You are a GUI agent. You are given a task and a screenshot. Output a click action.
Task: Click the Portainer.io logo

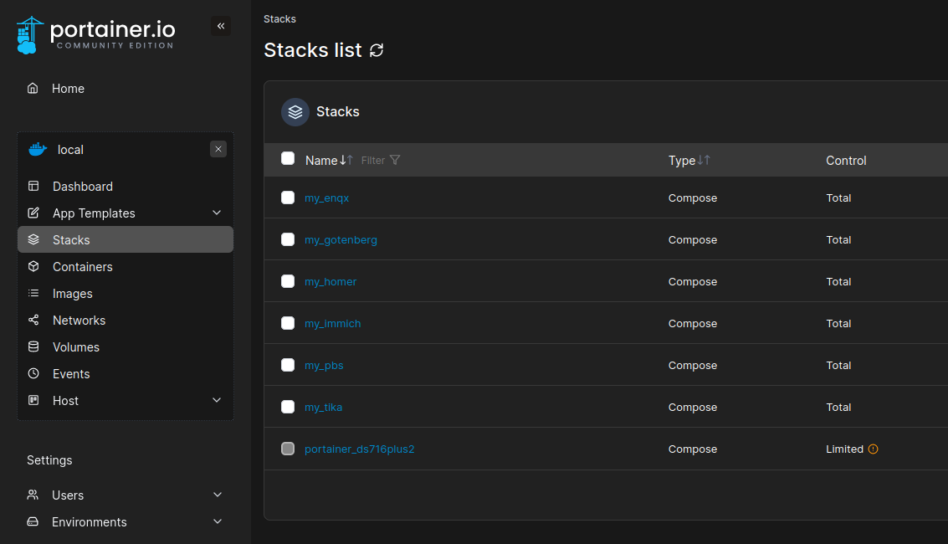click(95, 34)
